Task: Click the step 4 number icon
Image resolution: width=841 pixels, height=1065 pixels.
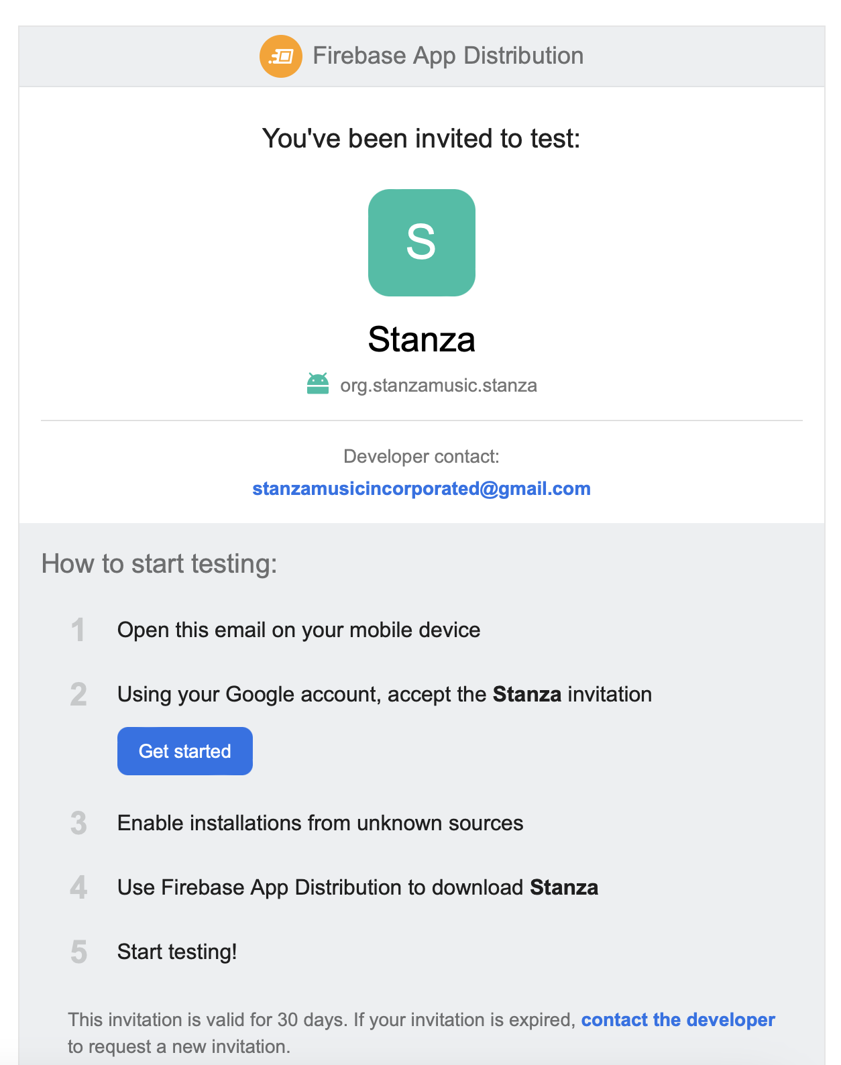Action: click(78, 888)
